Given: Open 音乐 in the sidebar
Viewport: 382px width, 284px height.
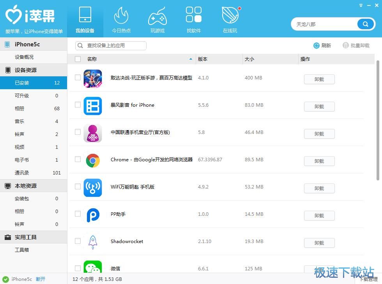Looking at the screenshot, I should click(x=34, y=121).
